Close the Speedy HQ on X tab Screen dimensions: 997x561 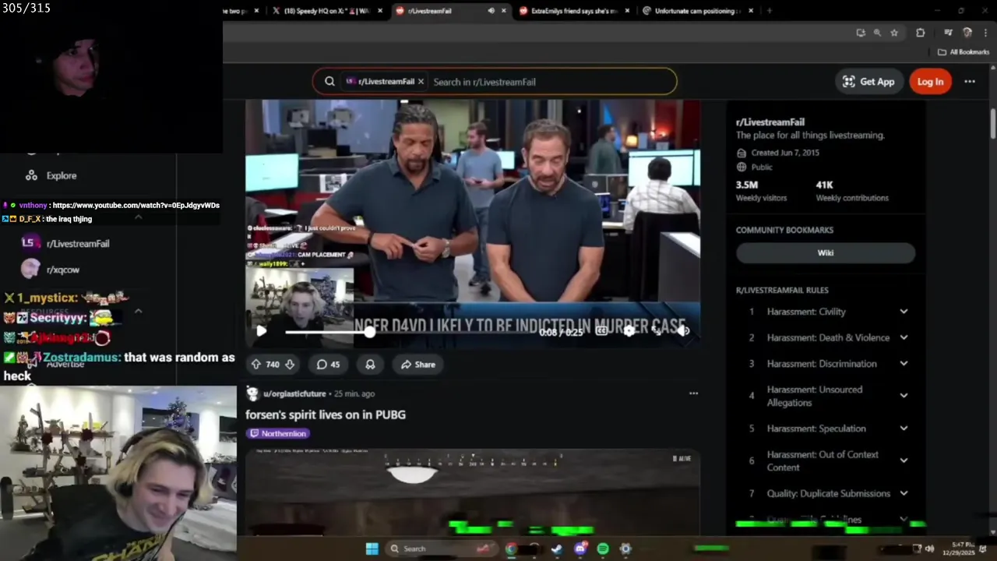click(380, 11)
